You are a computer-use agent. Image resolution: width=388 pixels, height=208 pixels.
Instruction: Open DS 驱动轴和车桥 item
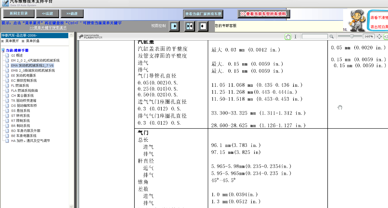click(x=24, y=106)
